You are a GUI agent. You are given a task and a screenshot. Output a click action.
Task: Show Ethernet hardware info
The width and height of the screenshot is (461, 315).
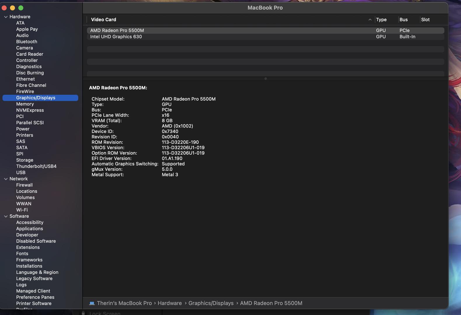tap(25, 79)
